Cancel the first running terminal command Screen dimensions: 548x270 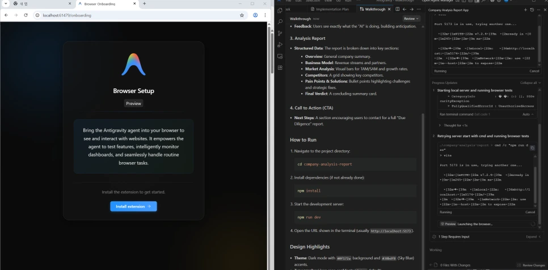coord(534,71)
